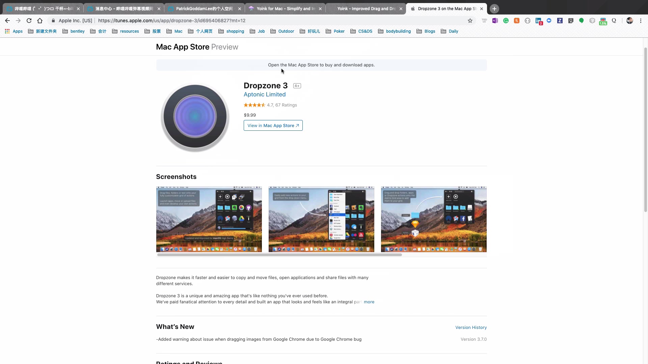Open the Zoom scheduler extension
The height and width of the screenshot is (364, 648).
pos(549,21)
